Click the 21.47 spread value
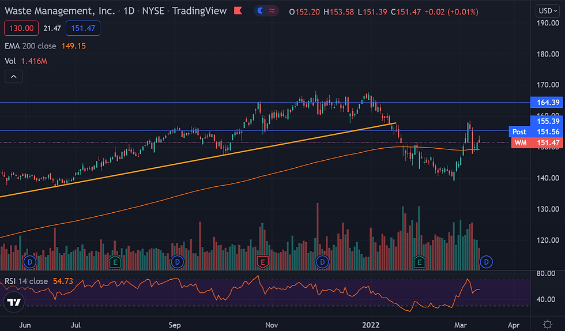Screen dimensions: 565x331 52,28
